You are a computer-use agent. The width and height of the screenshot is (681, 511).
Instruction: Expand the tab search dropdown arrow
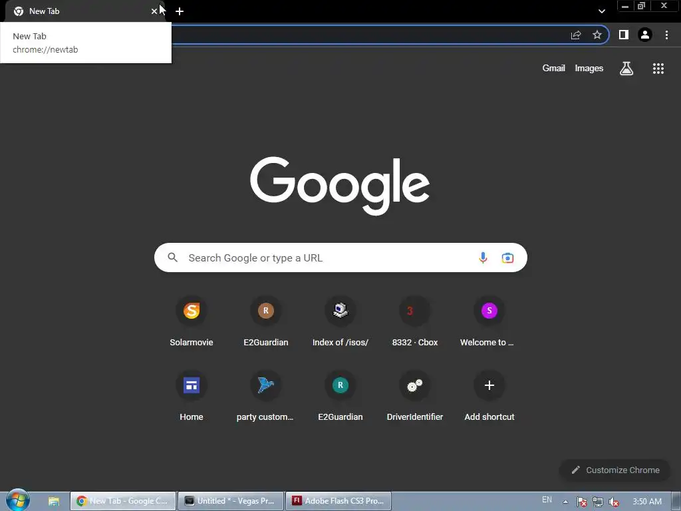coord(601,11)
